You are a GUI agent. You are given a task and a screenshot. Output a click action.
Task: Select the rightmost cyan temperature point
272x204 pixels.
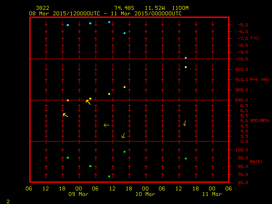pos(186,57)
